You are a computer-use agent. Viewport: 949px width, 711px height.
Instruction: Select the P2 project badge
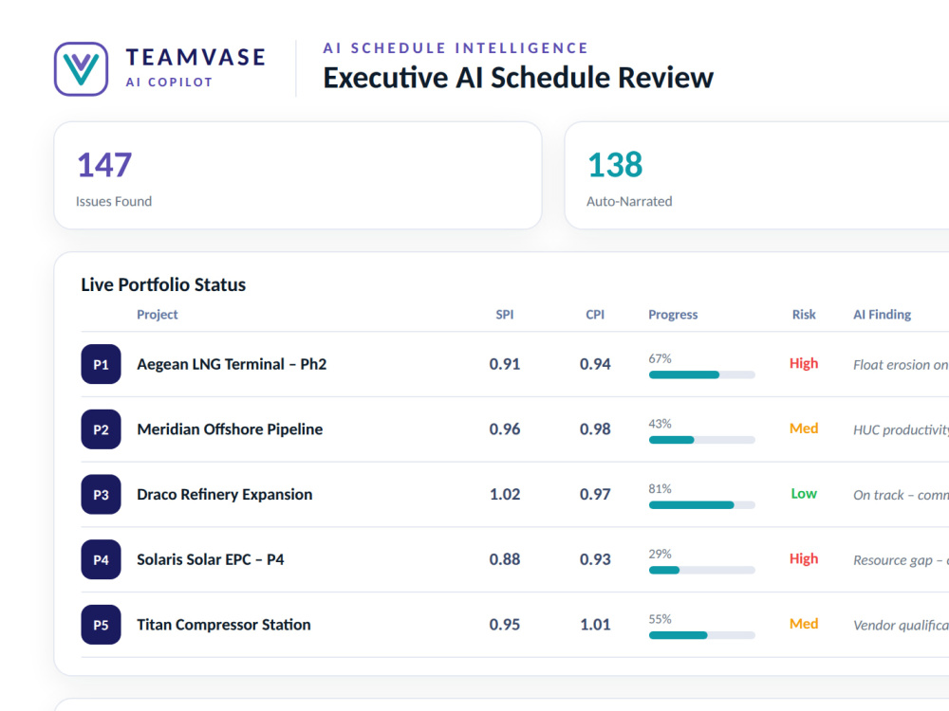click(x=102, y=429)
